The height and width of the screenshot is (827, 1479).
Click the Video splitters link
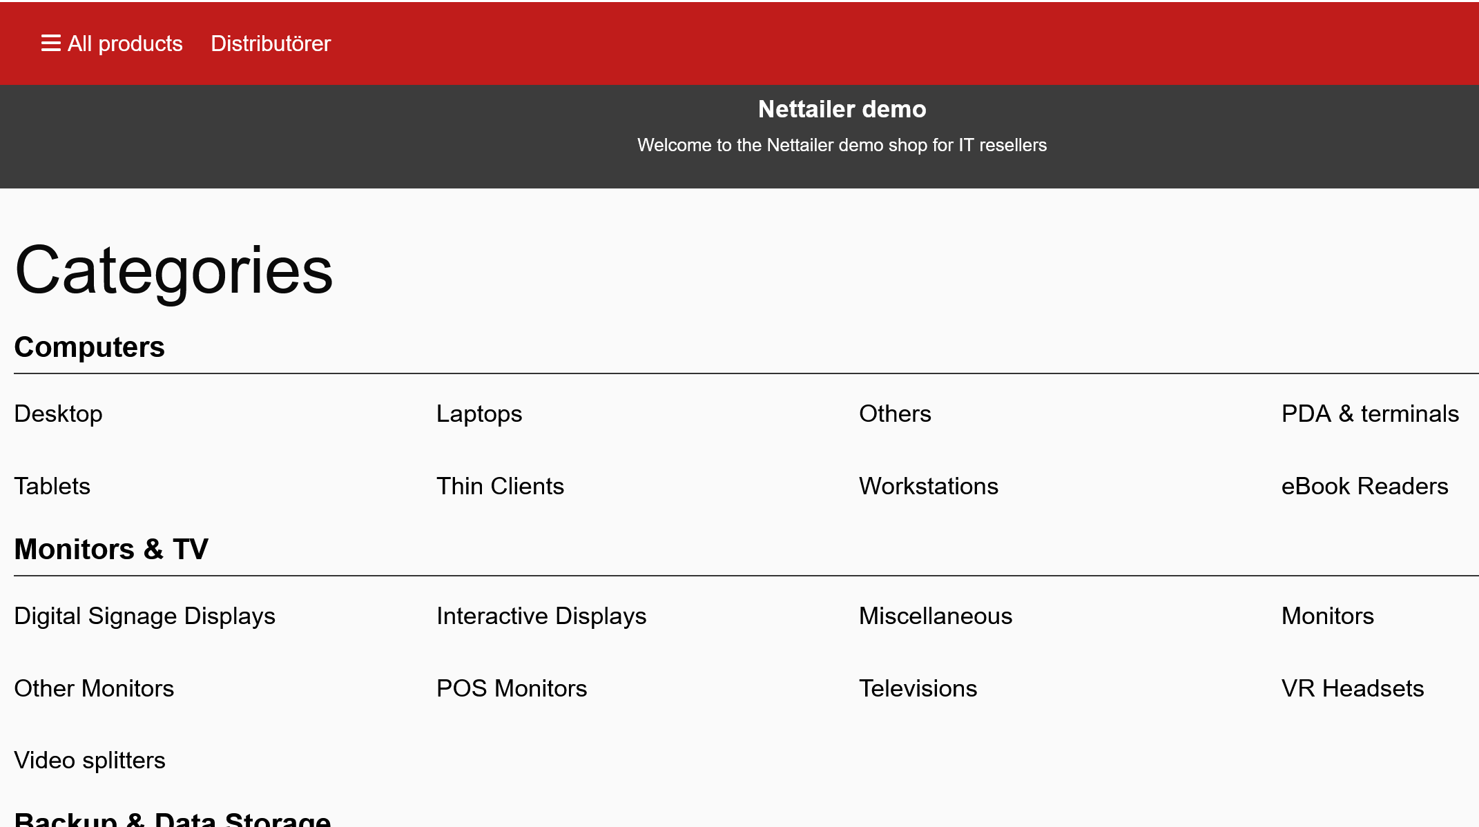coord(90,760)
